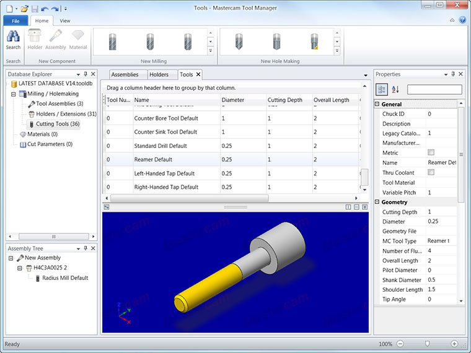Open the Properties panel options dropdown
Image resolution: width=471 pixels, height=353 pixels.
[x=446, y=74]
